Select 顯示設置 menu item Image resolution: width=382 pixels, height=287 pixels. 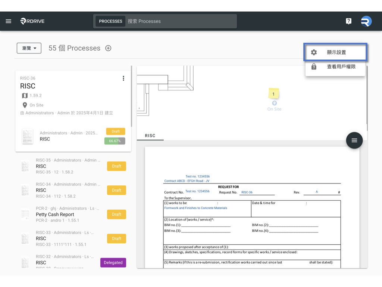(336, 52)
